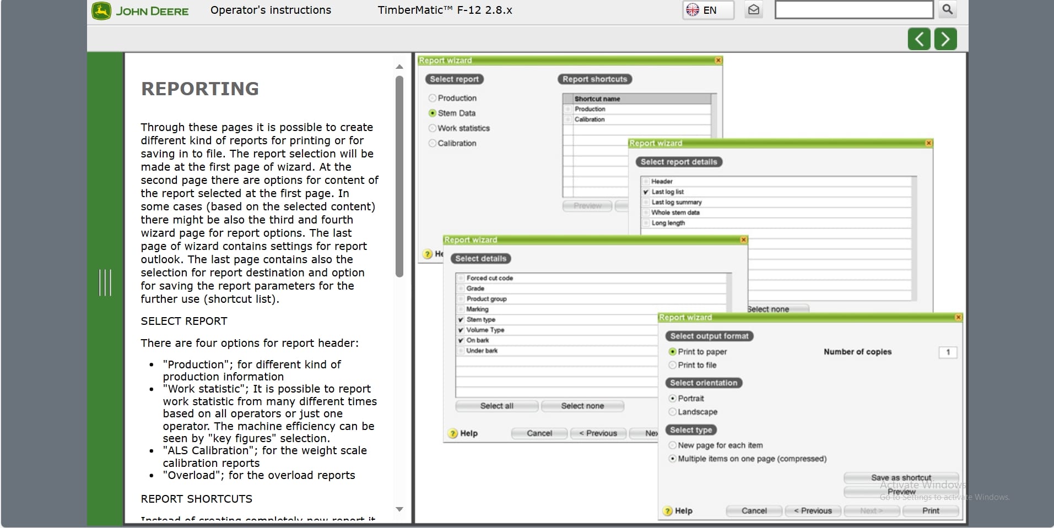Screen dimensions: 1054x528
Task: Click the John Deere logo
Action: click(x=140, y=11)
